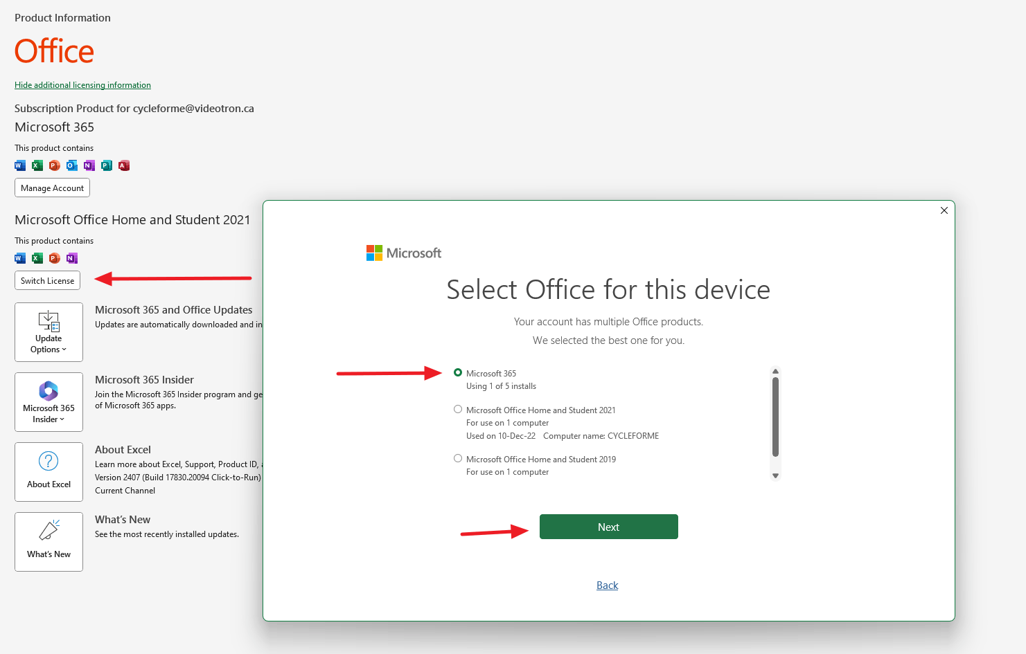Click the Excel icon under Microsoft 365

[37, 165]
